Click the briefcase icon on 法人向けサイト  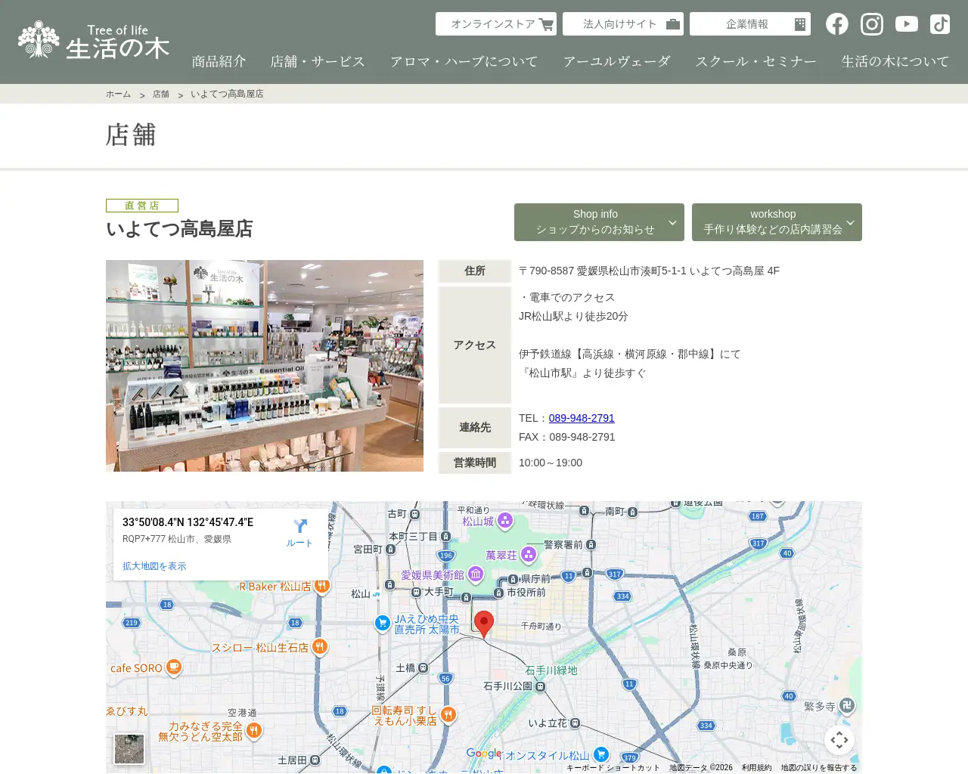coord(673,23)
